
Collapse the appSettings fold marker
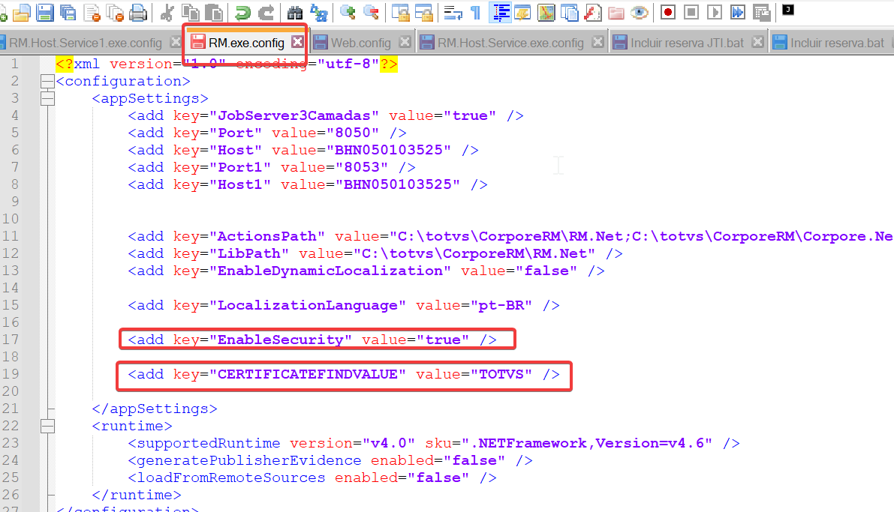48,98
